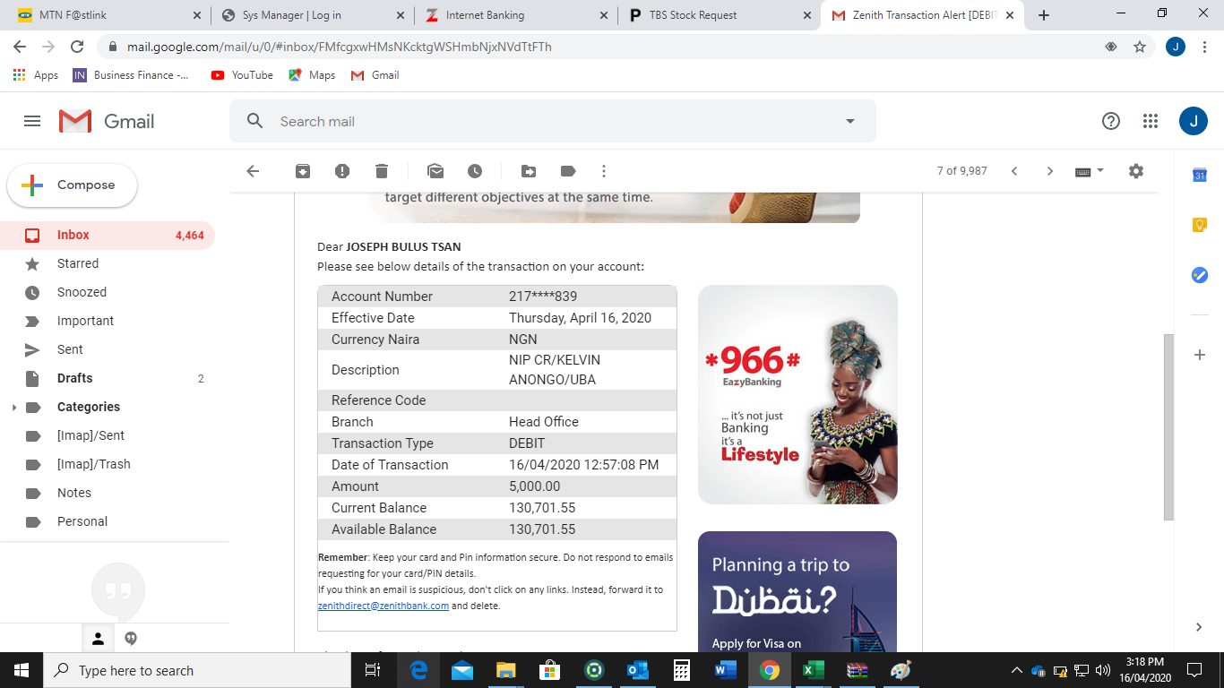Screen dimensions: 1224x688
Task: Open the *966# EazyBanking ad banner
Action: click(x=797, y=394)
